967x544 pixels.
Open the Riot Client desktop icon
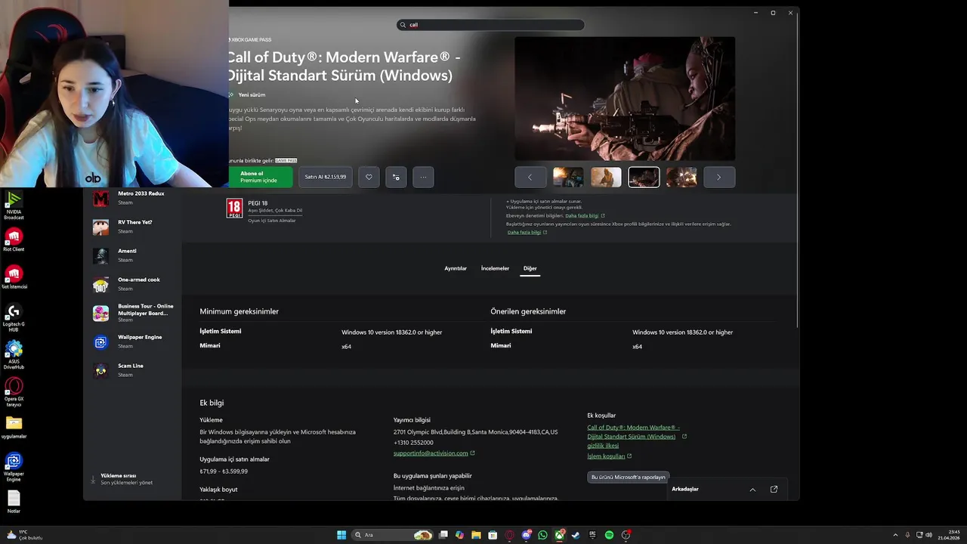point(14,240)
